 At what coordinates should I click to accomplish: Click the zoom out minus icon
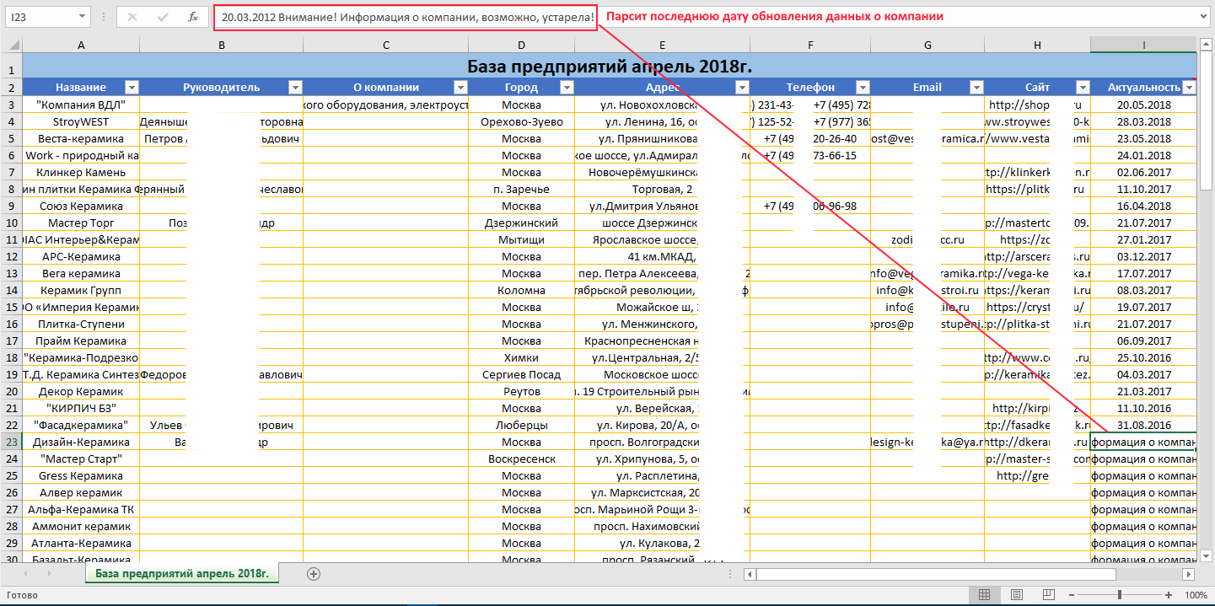pyautogui.click(x=1072, y=595)
